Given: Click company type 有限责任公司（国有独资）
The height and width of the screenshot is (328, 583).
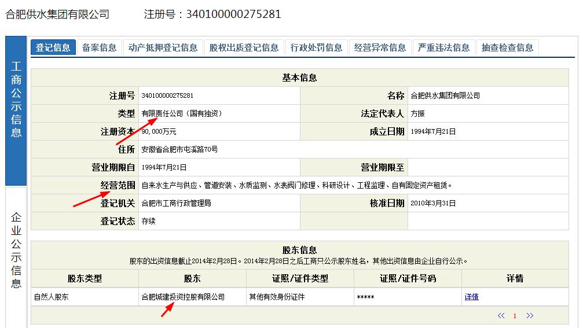Looking at the screenshot, I should coord(181,113).
